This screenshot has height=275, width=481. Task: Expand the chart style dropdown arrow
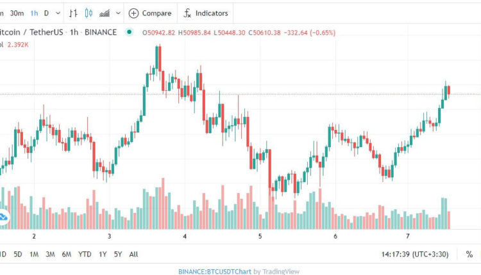pyautogui.click(x=118, y=13)
